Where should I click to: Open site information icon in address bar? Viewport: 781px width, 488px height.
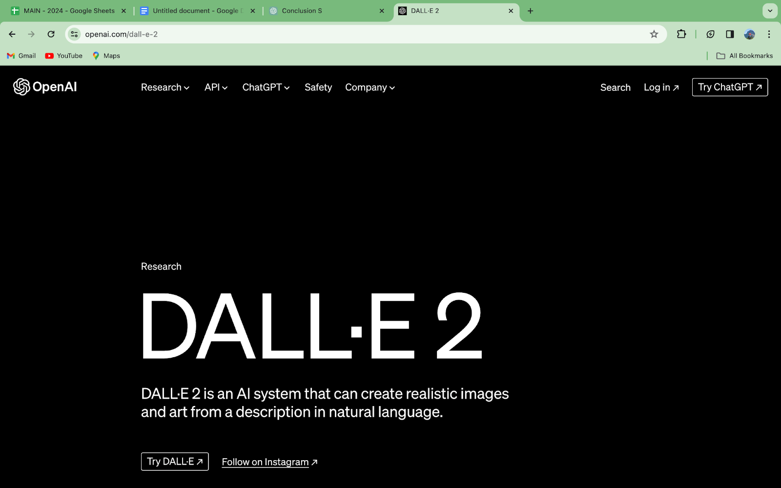tap(74, 34)
